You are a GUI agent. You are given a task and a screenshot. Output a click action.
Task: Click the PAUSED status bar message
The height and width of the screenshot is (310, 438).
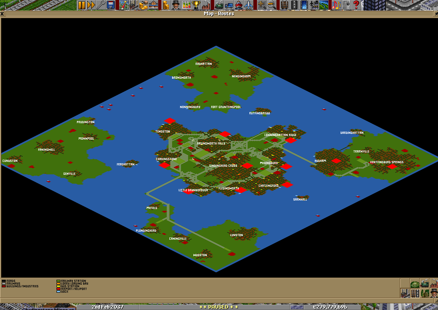click(x=219, y=307)
